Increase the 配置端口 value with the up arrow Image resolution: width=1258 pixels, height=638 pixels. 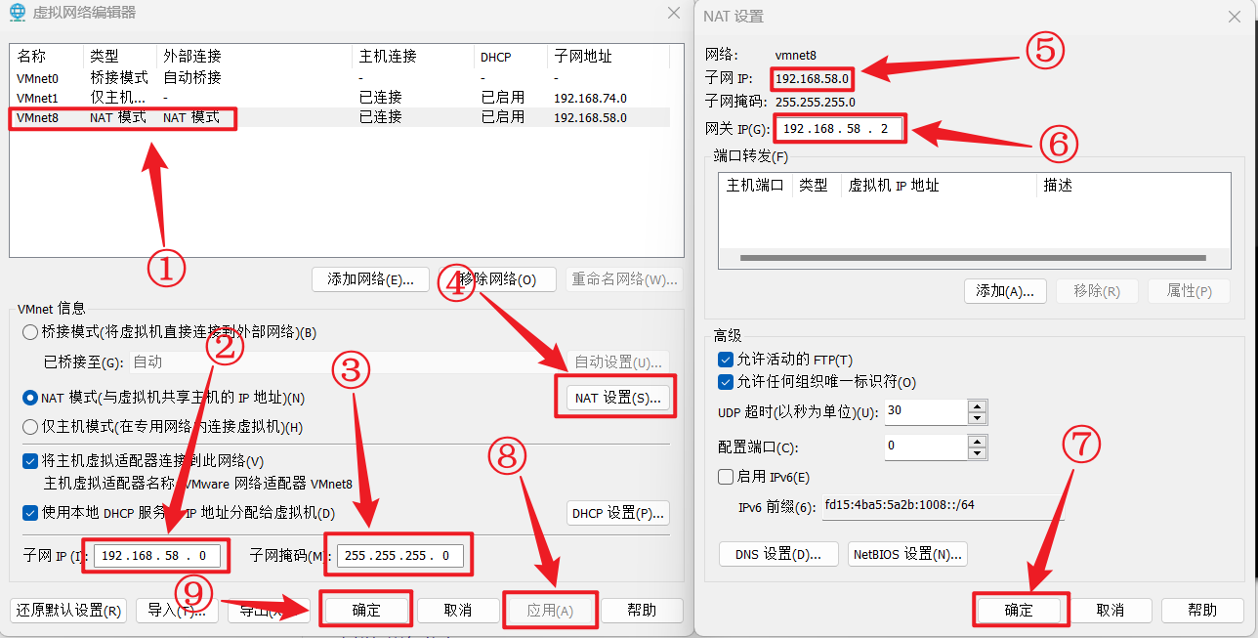(x=977, y=442)
